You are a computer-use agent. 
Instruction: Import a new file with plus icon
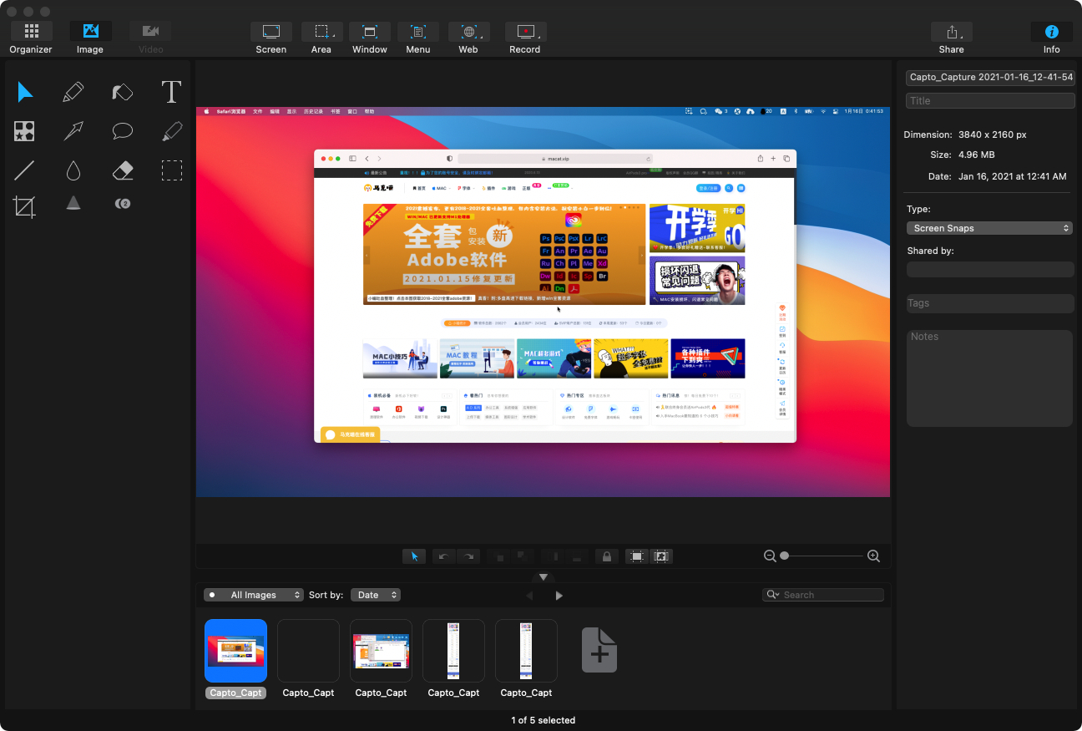(x=599, y=650)
